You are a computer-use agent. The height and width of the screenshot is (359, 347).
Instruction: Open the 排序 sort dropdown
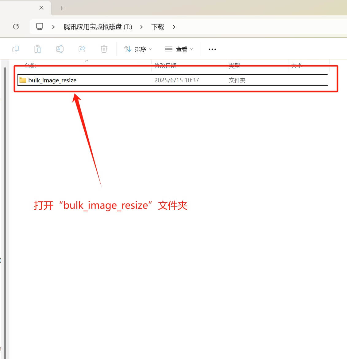click(138, 49)
